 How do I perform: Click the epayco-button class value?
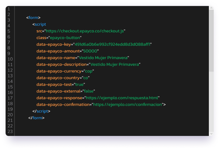click(x=65, y=38)
